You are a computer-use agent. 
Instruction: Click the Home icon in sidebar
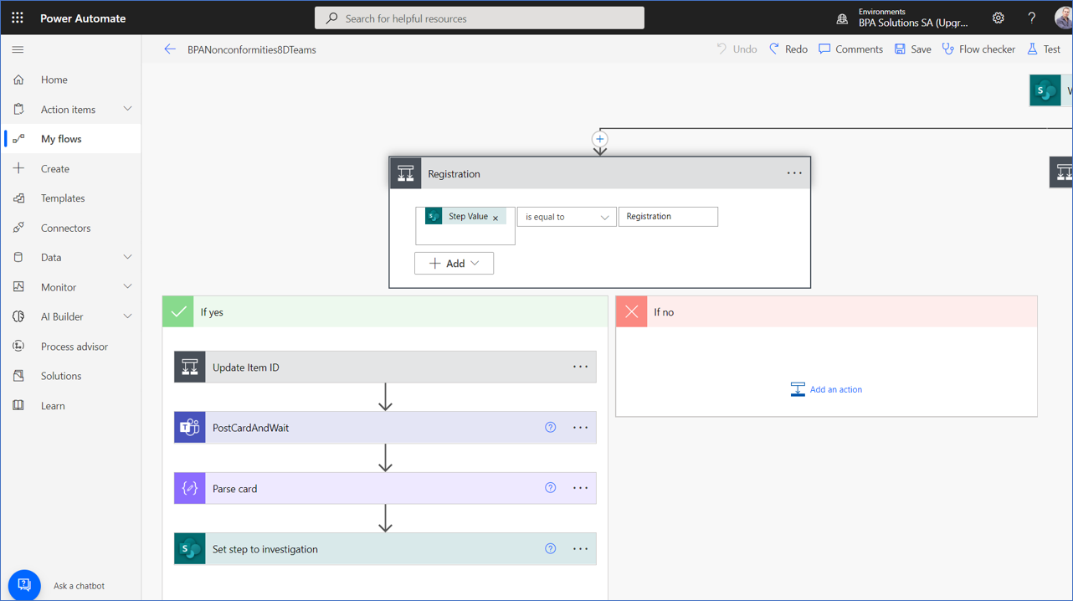pos(18,80)
